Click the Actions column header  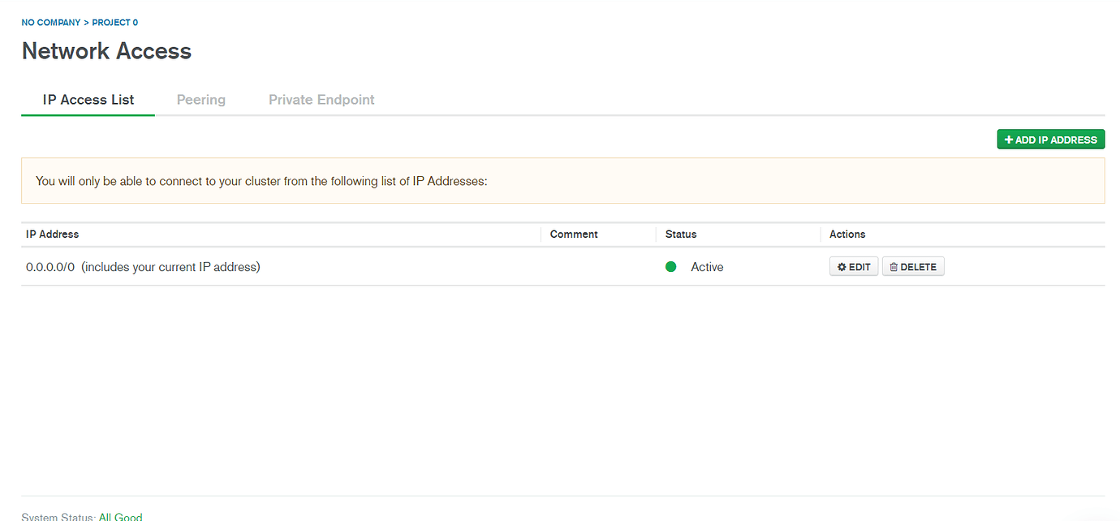847,234
